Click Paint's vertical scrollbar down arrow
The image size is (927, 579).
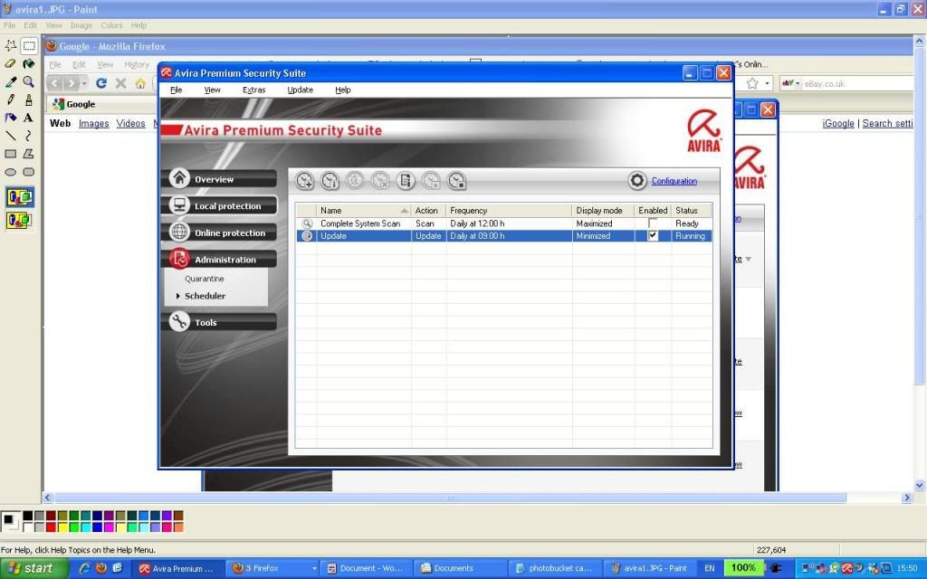[x=920, y=485]
